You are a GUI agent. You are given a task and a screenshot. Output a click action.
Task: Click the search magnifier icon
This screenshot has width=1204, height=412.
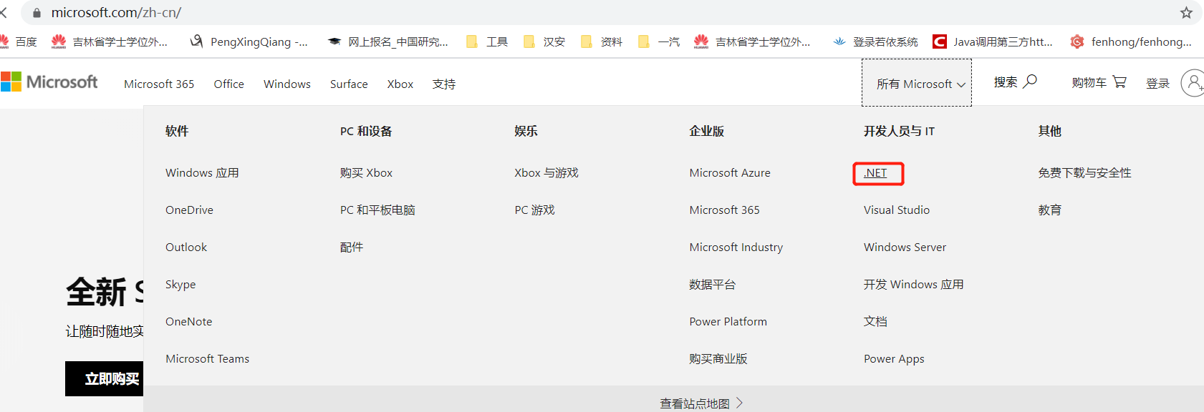click(1030, 82)
